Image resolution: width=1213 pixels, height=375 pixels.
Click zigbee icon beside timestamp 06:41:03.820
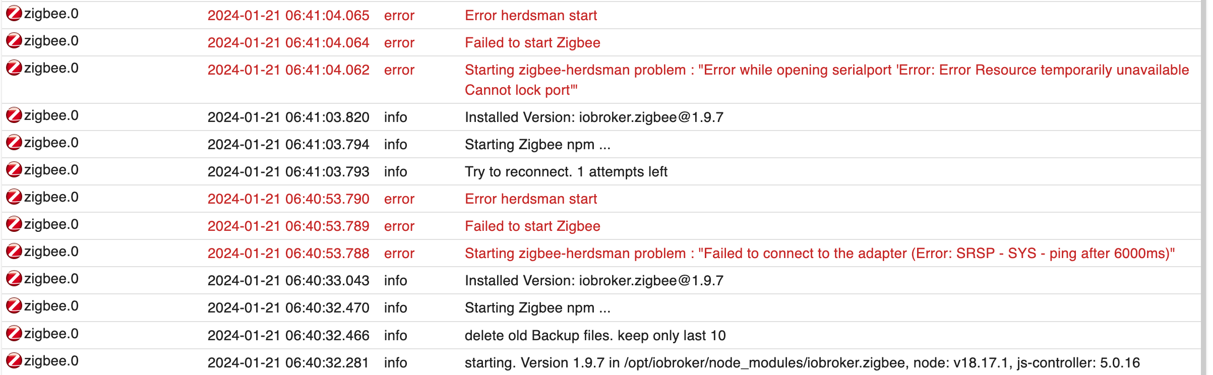pos(14,115)
